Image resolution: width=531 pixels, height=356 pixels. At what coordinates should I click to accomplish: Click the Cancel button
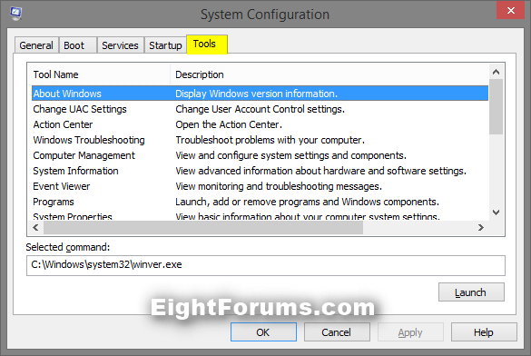tap(337, 332)
